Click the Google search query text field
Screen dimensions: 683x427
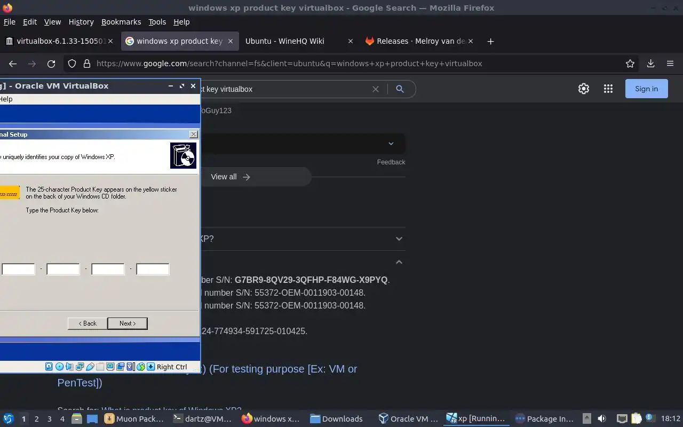tap(283, 89)
